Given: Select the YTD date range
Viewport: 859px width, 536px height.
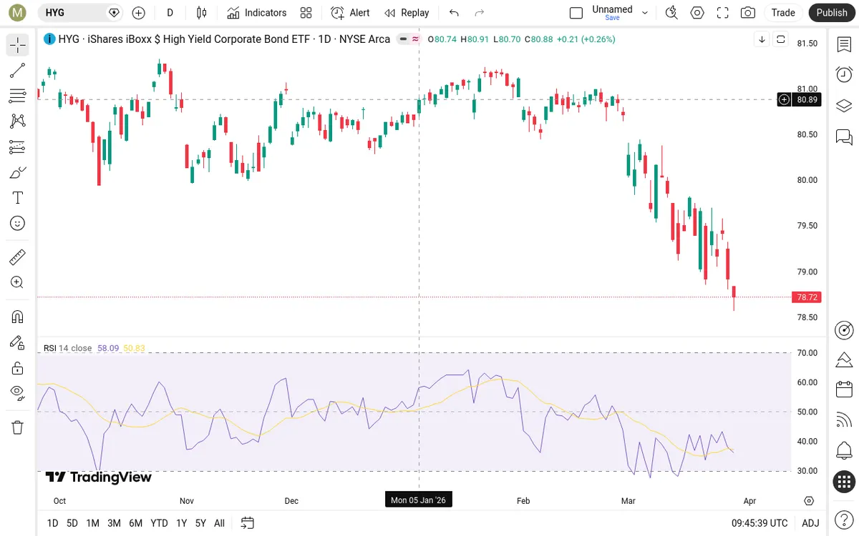Looking at the screenshot, I should [x=159, y=523].
